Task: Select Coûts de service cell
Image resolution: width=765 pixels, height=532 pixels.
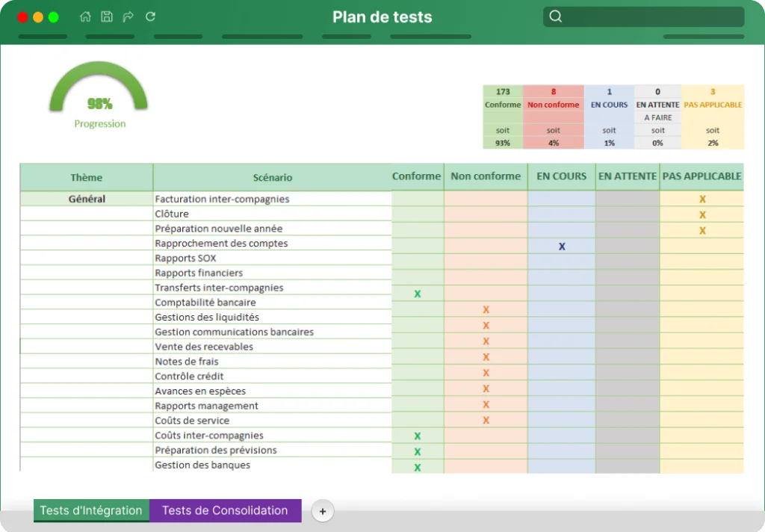Action: coord(272,420)
